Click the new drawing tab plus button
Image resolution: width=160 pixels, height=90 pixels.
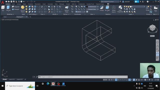pyautogui.click(x=30, y=17)
